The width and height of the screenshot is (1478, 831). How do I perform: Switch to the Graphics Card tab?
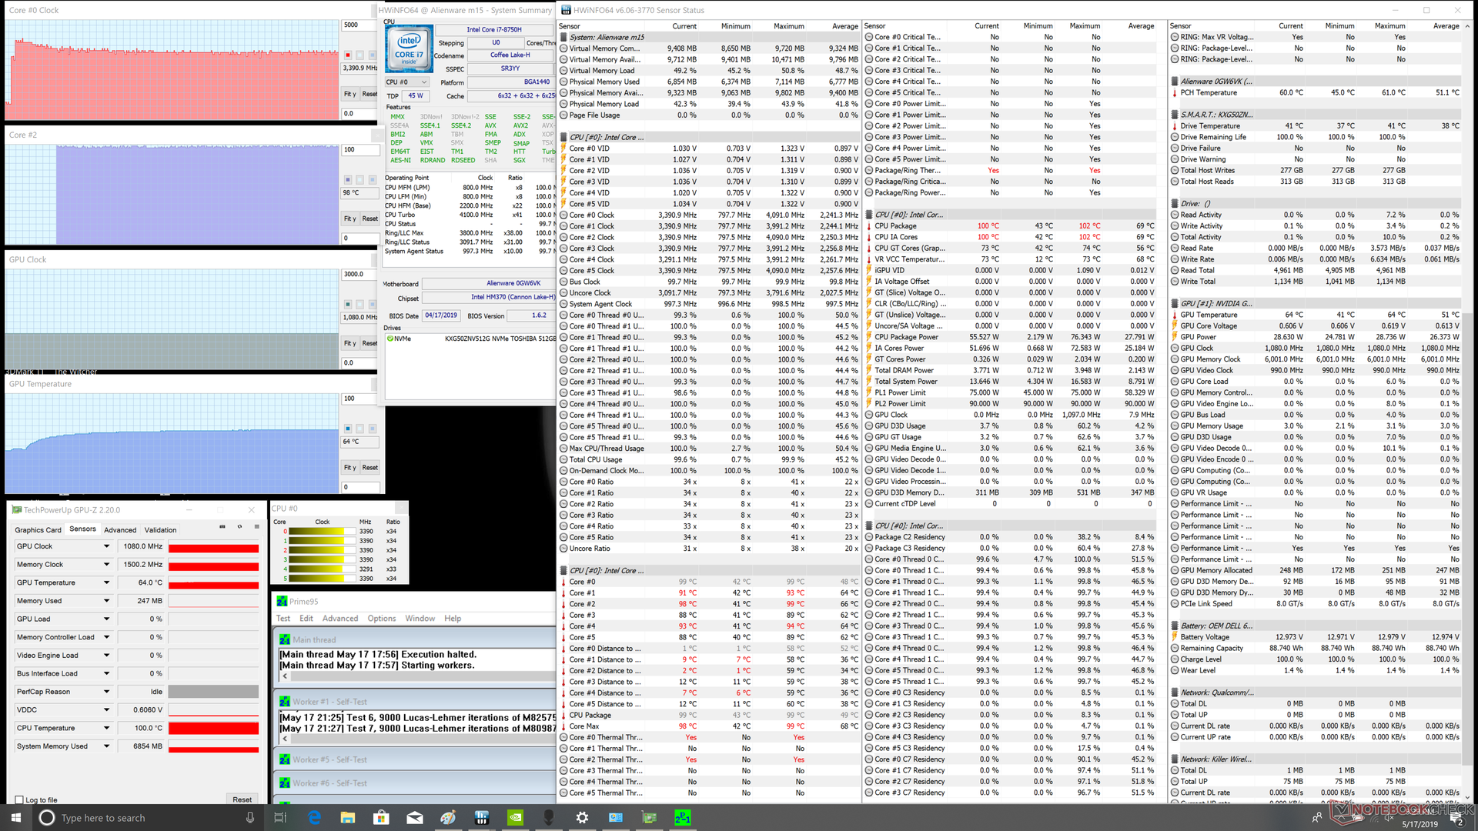[x=38, y=530]
